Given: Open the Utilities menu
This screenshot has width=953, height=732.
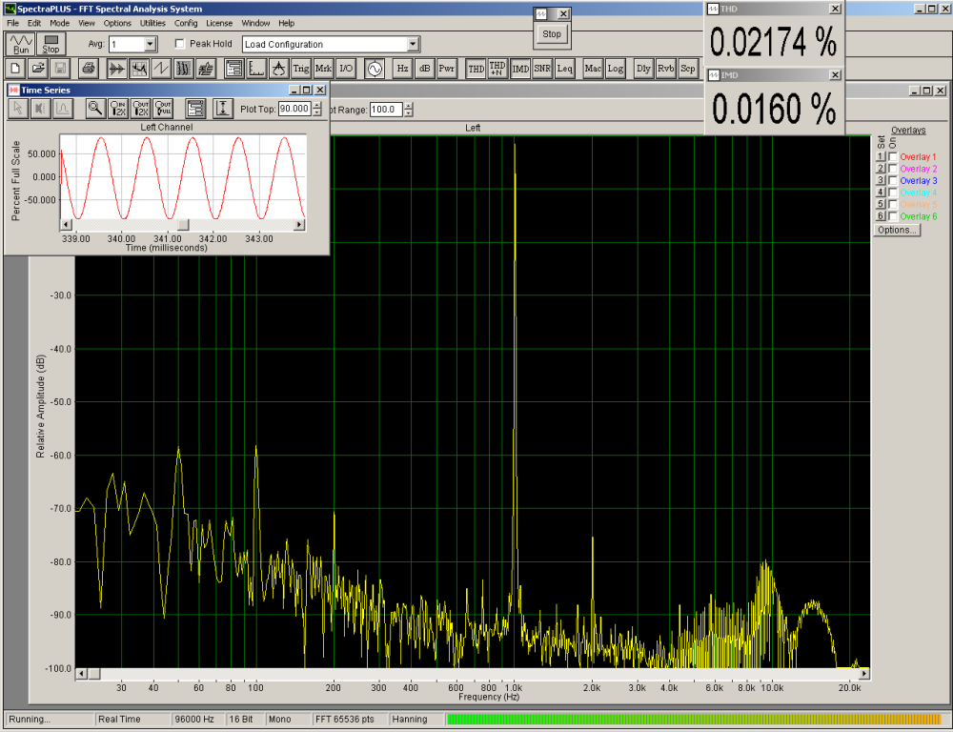Looking at the screenshot, I should 152,22.
